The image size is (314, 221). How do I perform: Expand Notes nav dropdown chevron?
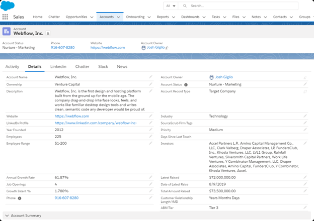click(x=266, y=17)
